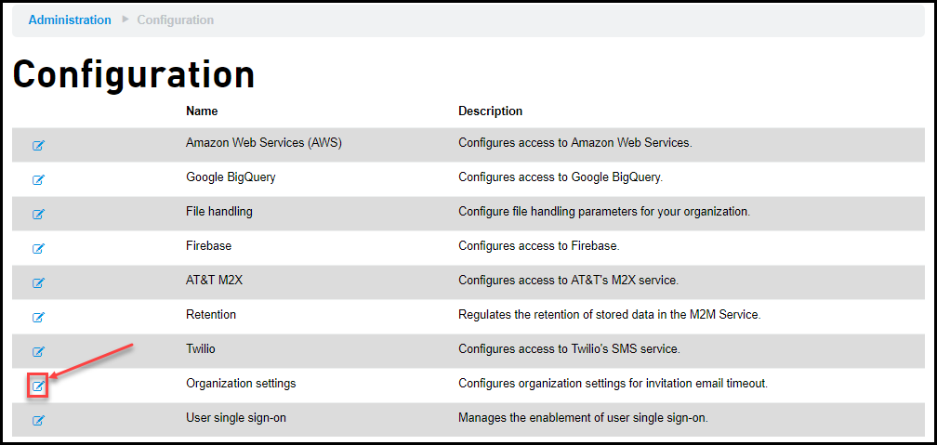Click the File handling edit icon
Viewport: 937px width, 445px height.
pos(38,214)
